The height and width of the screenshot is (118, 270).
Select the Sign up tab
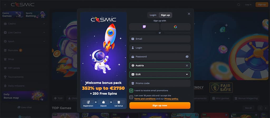pos(165,15)
